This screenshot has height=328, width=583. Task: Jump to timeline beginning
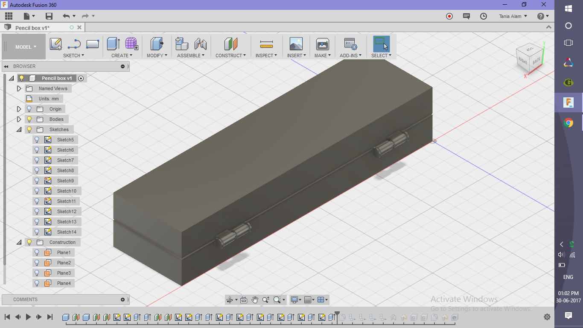[7, 317]
